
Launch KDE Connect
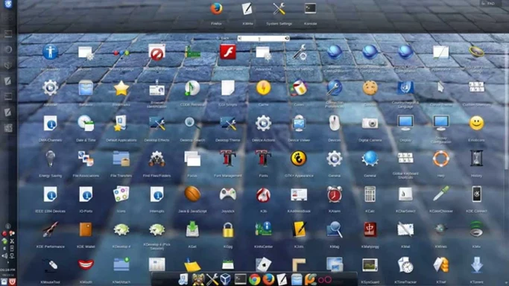tap(476, 194)
